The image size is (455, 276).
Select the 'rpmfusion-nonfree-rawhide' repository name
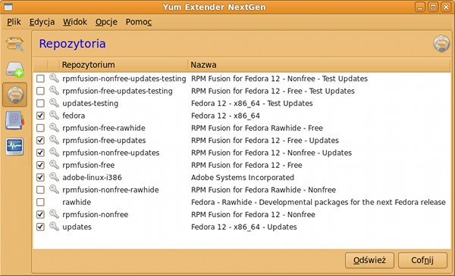pos(111,190)
